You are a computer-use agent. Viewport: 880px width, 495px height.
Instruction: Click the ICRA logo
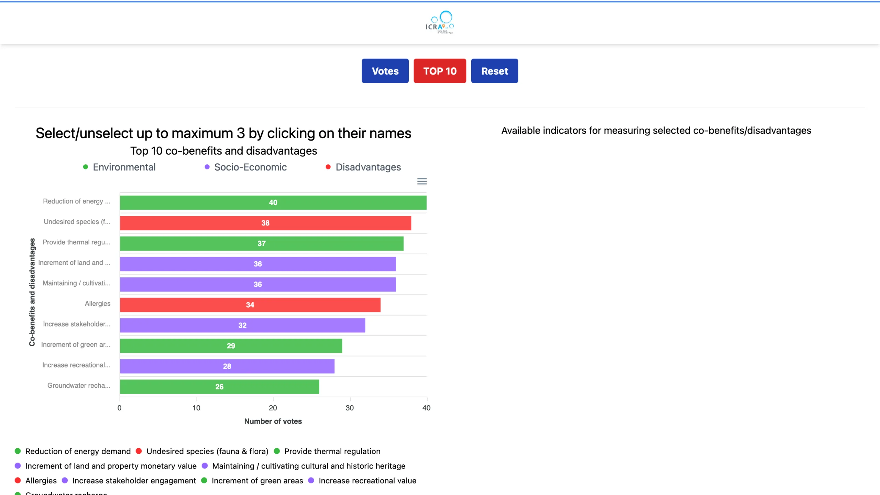tap(440, 22)
